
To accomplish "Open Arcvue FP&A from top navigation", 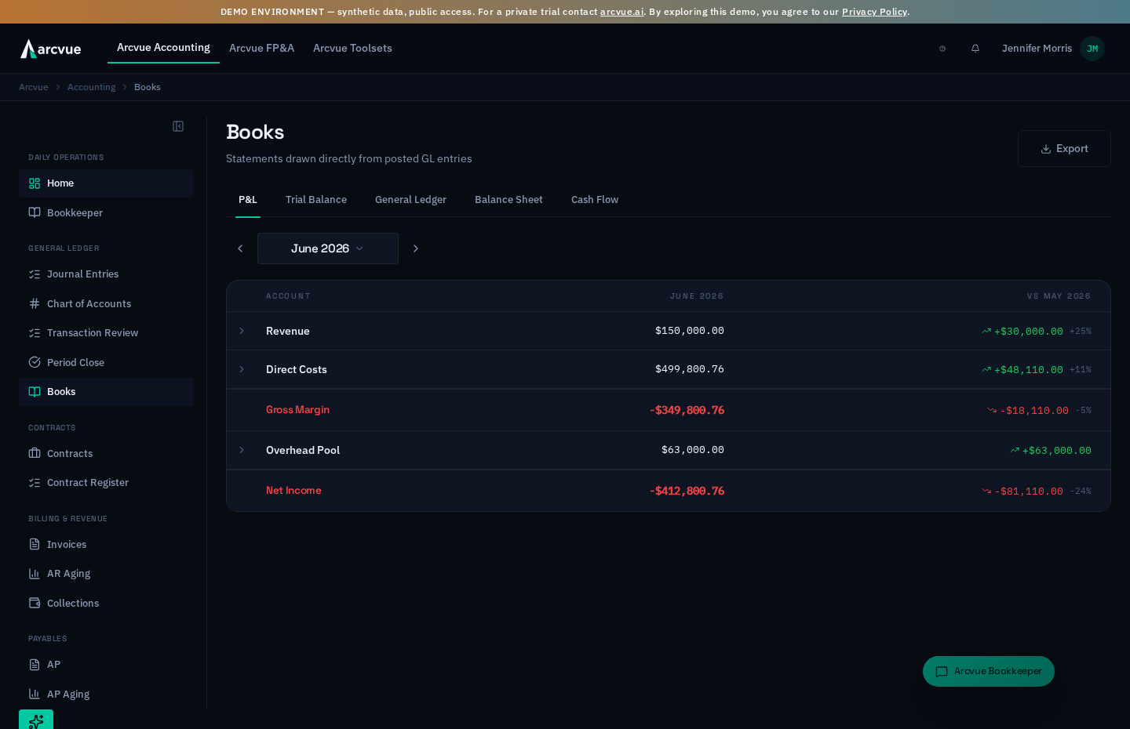I will click(261, 49).
